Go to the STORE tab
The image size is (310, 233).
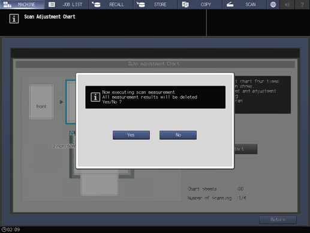coord(156,4)
